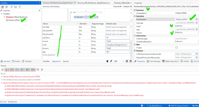
Task: Click the Email default value field
Action: pos(117,45)
